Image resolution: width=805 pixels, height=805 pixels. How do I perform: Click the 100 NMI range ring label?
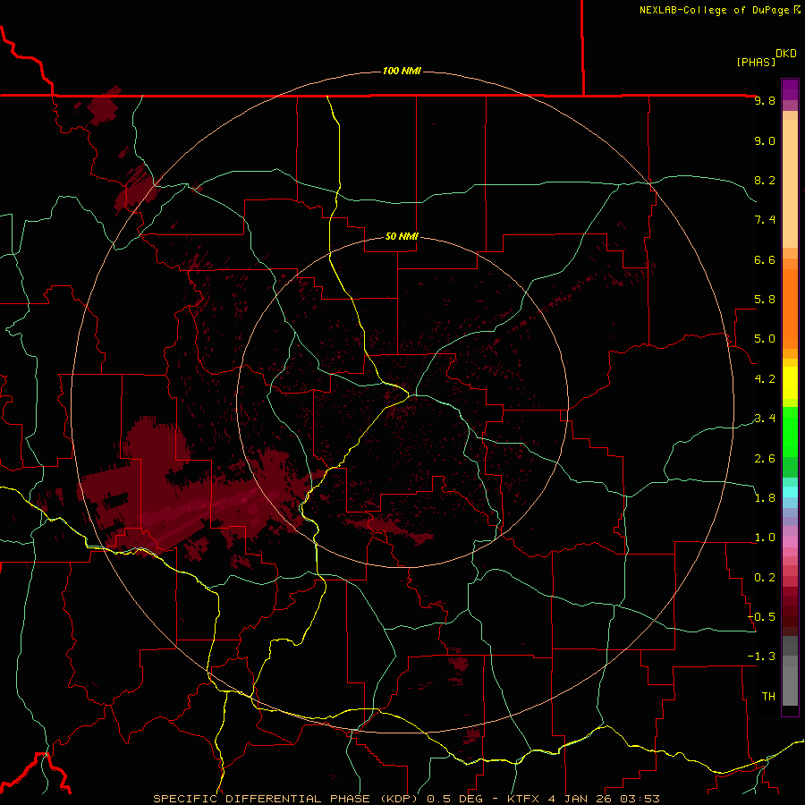(x=402, y=71)
